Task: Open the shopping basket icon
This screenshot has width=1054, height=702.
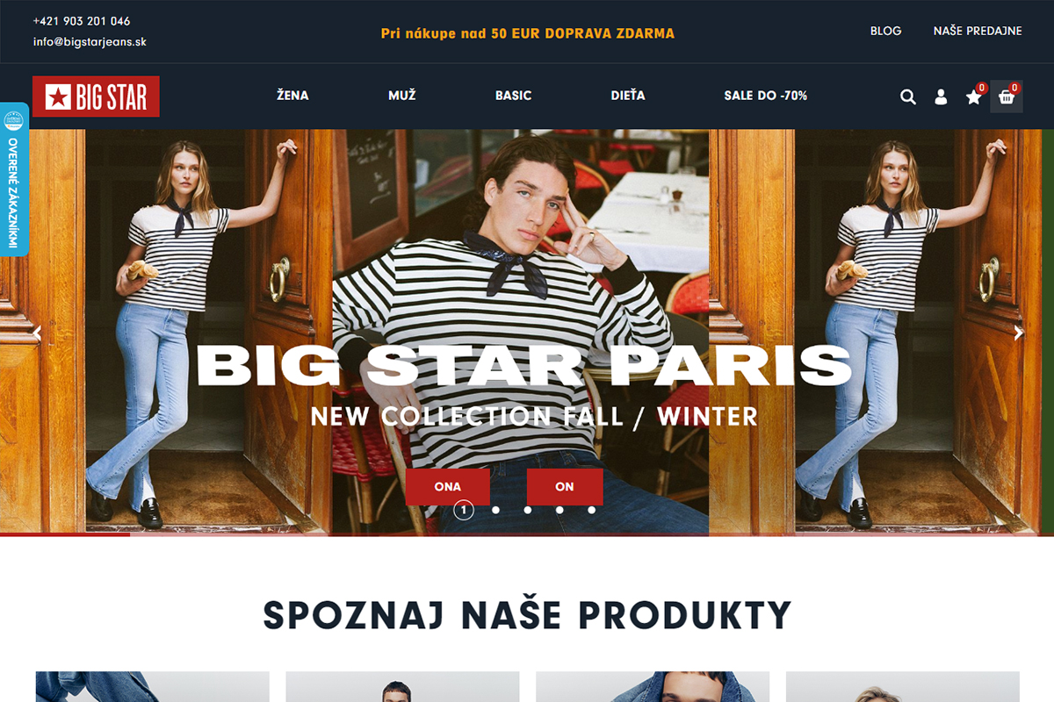Action: (x=1007, y=97)
